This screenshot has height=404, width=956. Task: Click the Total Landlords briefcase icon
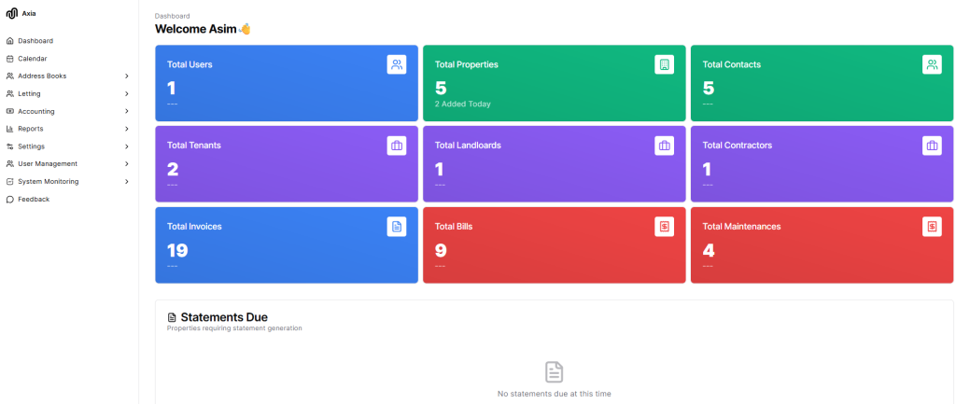click(x=664, y=146)
